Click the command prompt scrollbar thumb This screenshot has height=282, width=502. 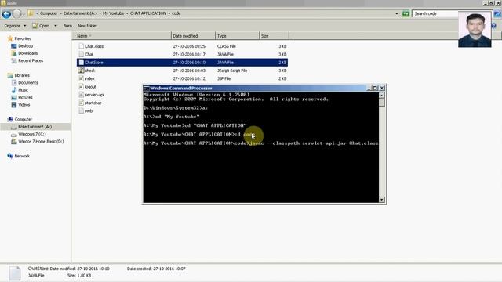(382, 103)
